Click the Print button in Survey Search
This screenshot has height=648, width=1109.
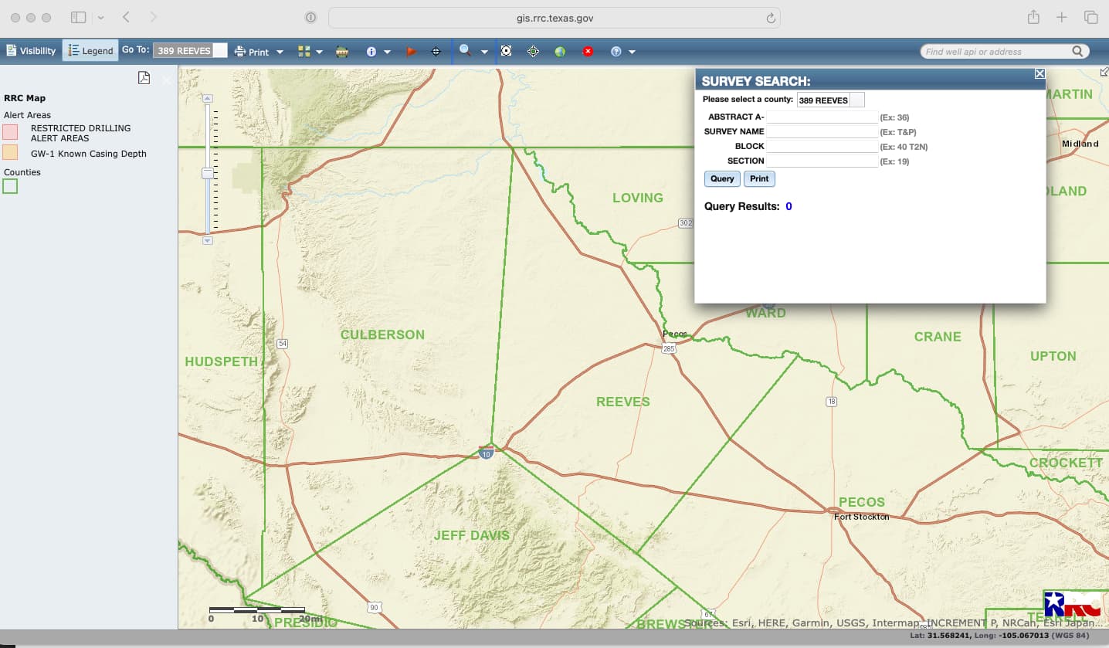759,178
